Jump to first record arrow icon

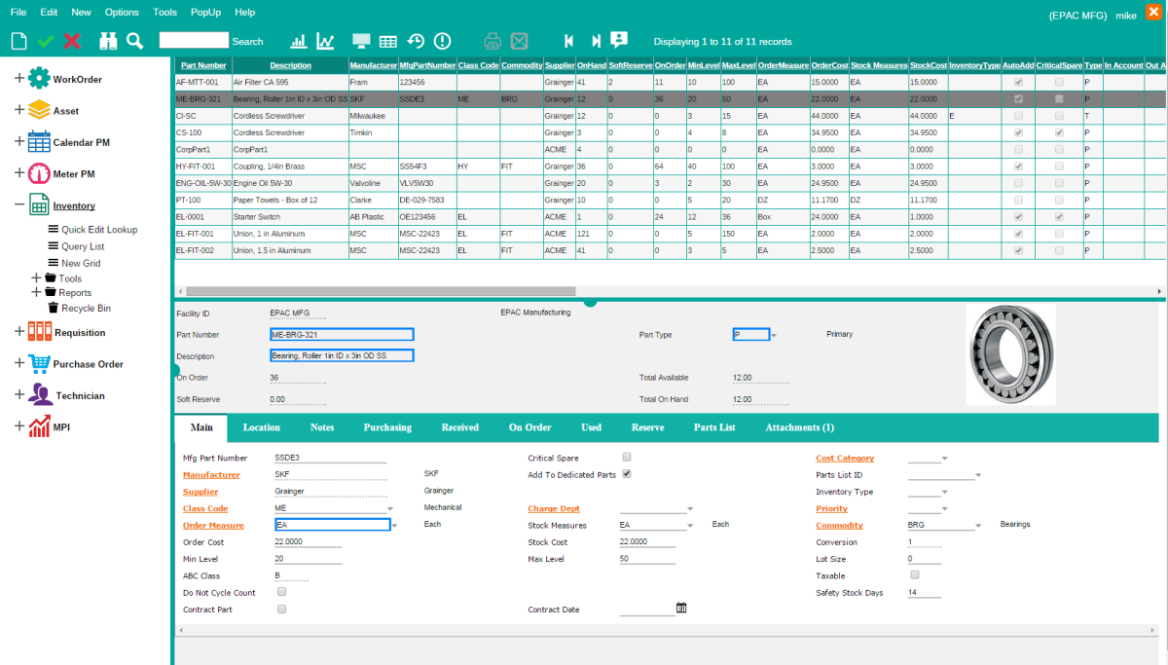568,41
